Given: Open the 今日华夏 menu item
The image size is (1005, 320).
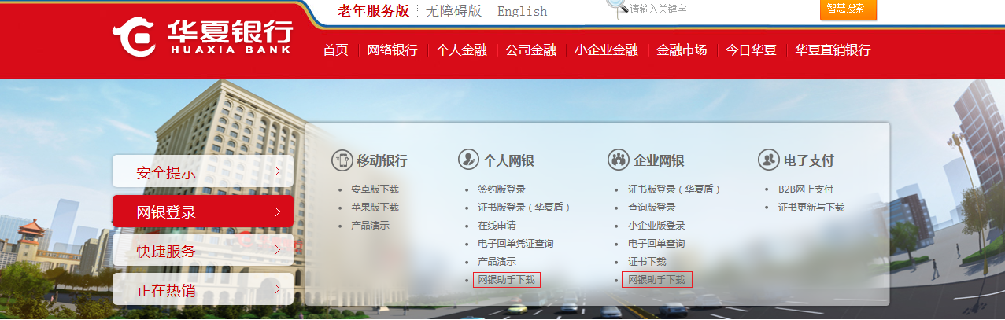Looking at the screenshot, I should point(751,50).
